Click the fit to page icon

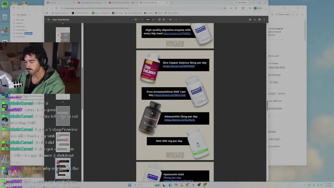159,20
